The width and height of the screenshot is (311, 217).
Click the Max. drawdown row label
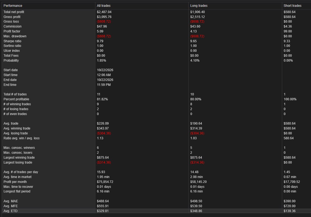coord(15,36)
